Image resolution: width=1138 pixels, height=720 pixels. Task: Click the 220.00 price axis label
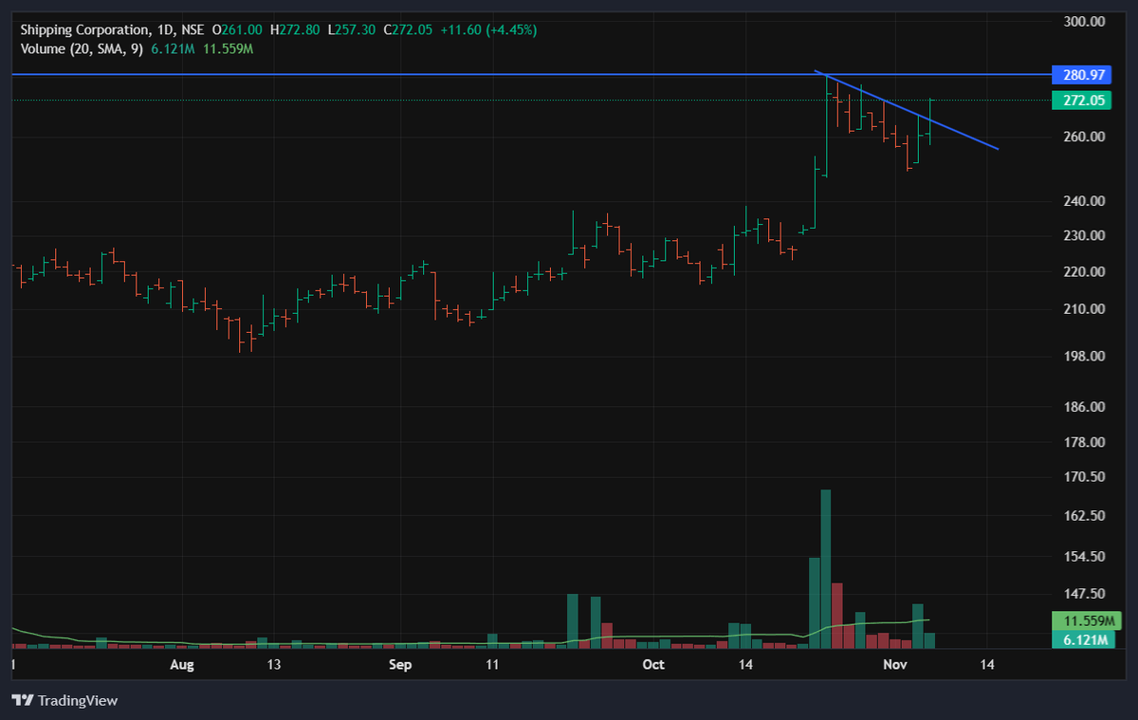[x=1082, y=271]
